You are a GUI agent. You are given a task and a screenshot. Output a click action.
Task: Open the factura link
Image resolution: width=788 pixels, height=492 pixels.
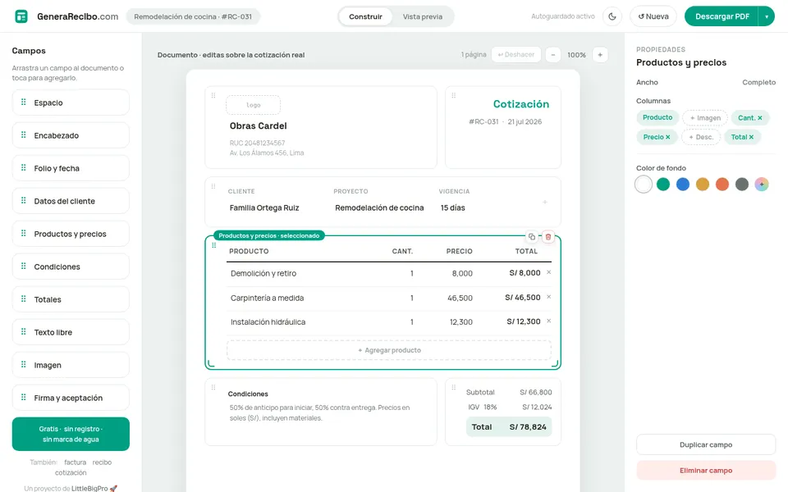point(75,462)
